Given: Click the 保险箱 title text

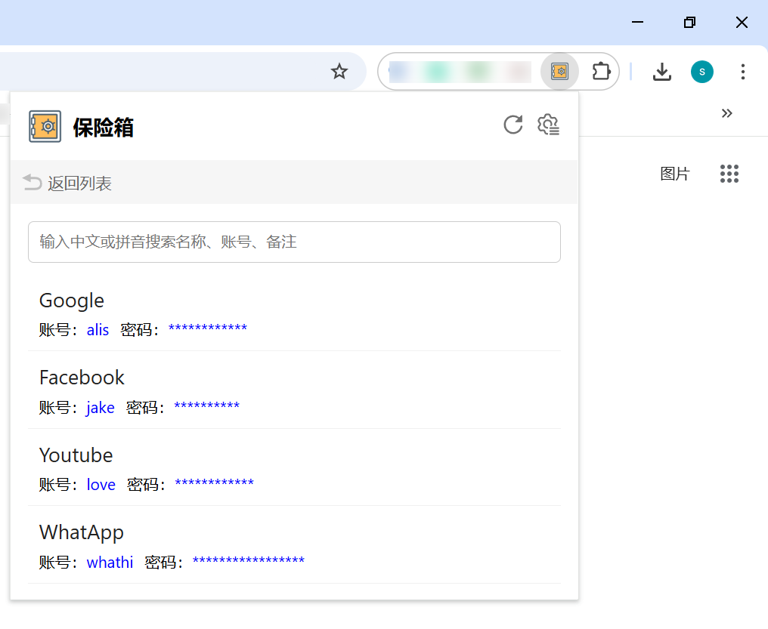Looking at the screenshot, I should point(103,127).
